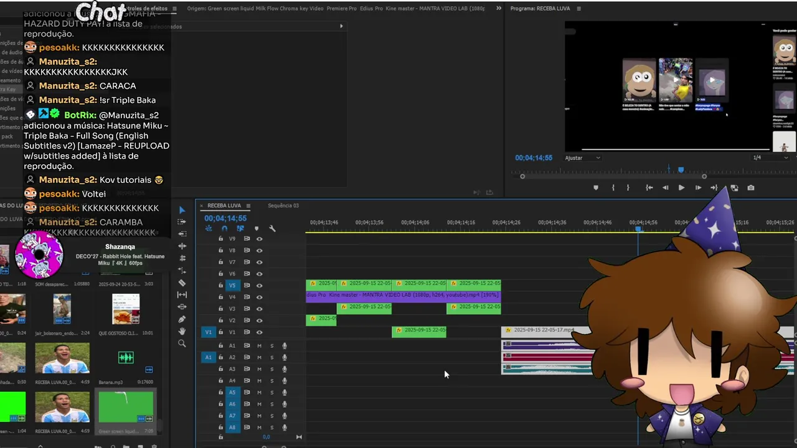This screenshot has height=448, width=797.
Task: Show hidden panel tabs with double chevron
Action: pyautogui.click(x=499, y=9)
